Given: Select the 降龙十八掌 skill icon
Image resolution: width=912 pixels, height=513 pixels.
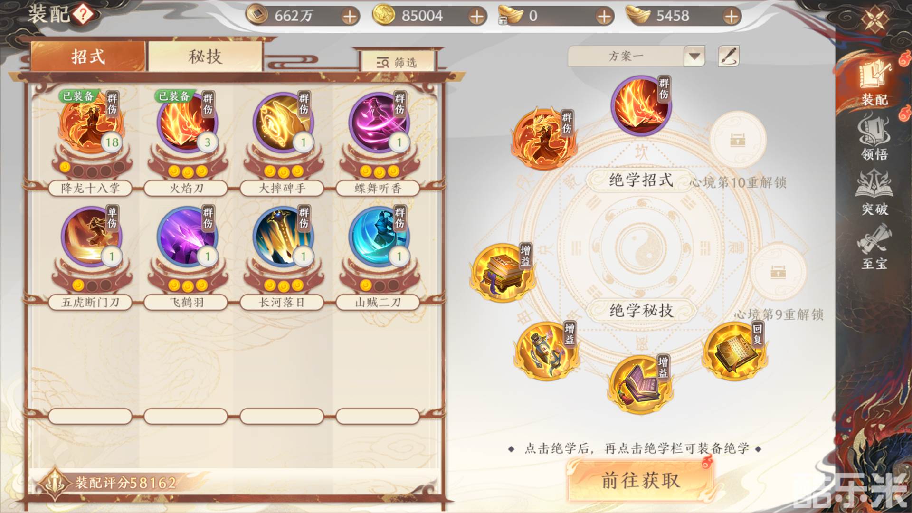Looking at the screenshot, I should pyautogui.click(x=92, y=123).
